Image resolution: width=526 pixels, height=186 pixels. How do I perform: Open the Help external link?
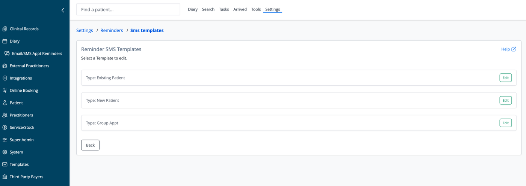[x=509, y=49]
